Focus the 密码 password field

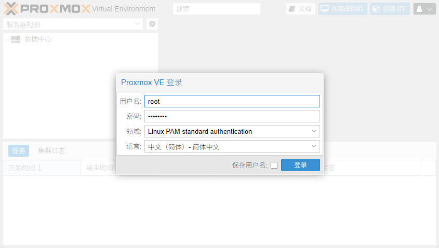click(232, 116)
